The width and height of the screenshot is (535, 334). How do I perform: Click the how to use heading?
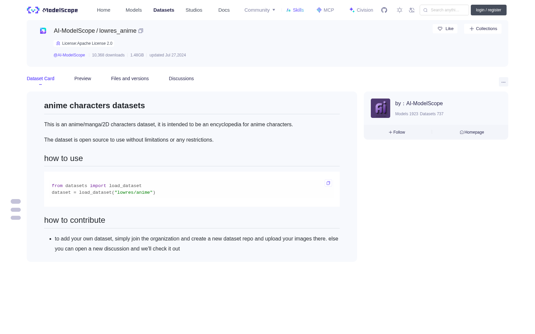64,158
